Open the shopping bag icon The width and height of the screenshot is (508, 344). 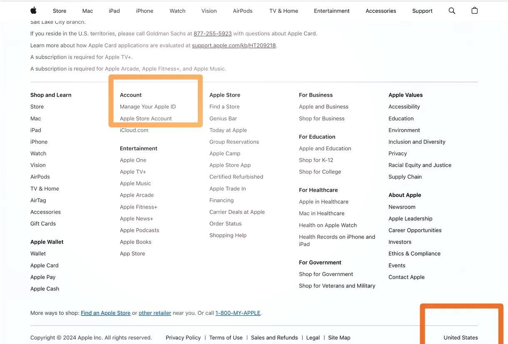474,10
